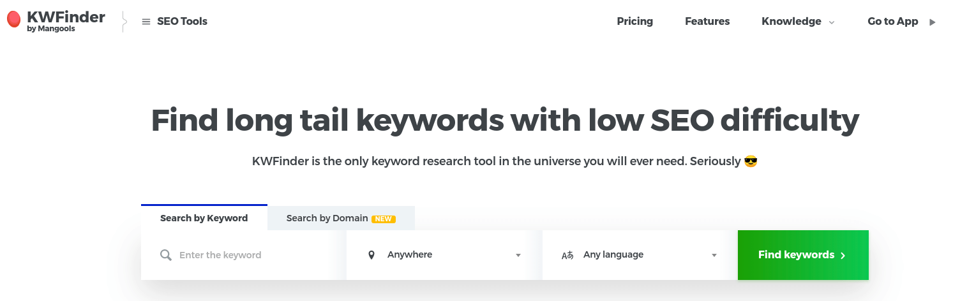Click the play arrow next to Go to App
The width and height of the screenshot is (953, 301).
click(933, 22)
